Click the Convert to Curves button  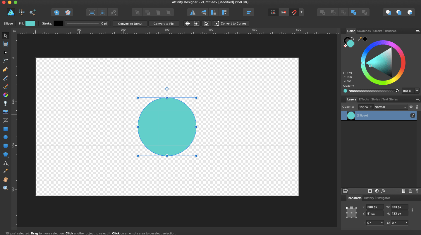(231, 23)
